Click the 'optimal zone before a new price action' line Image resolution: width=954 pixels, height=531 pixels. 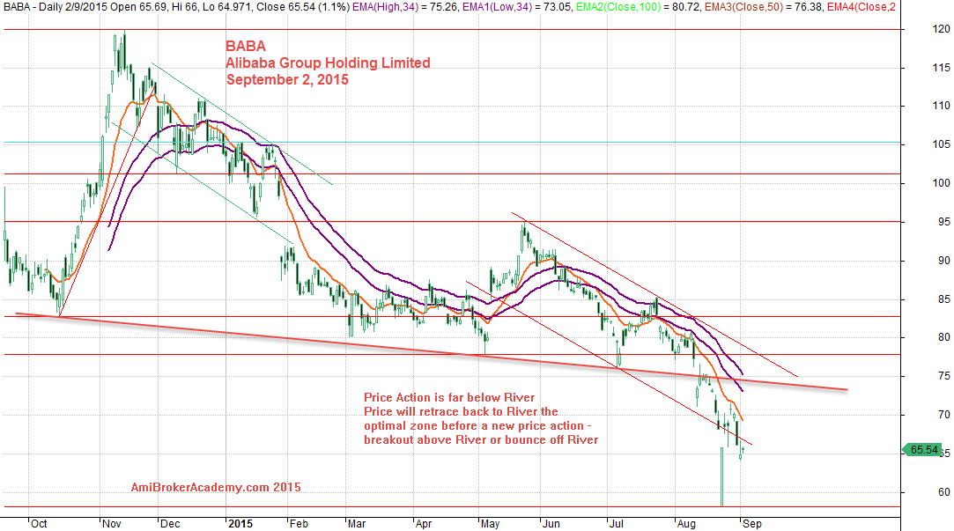click(x=477, y=426)
